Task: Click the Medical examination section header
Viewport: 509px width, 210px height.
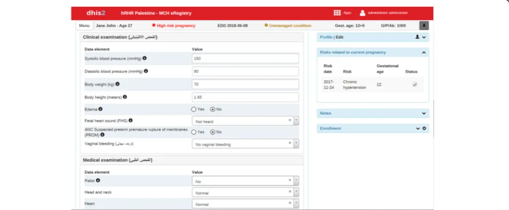Action: 192,160
